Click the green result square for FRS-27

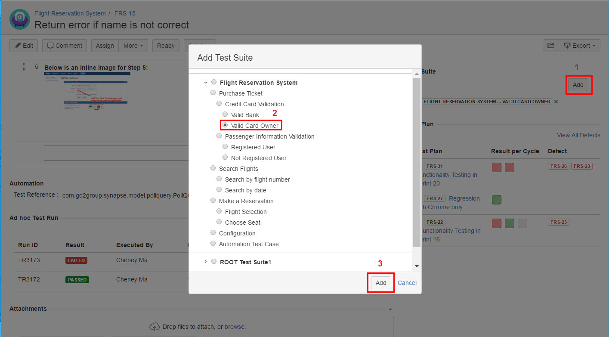tap(496, 200)
